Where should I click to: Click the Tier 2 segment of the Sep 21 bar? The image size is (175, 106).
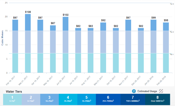point(103,42)
